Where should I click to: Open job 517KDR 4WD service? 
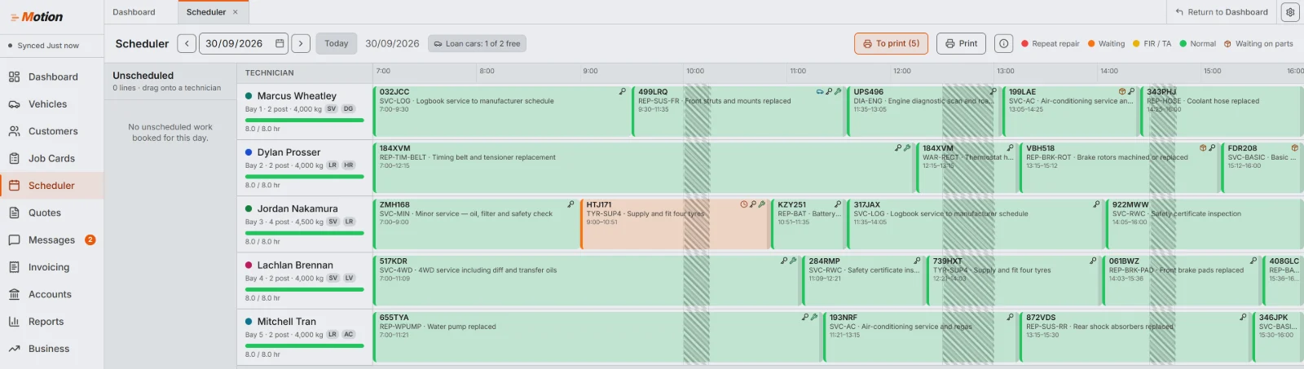pos(587,279)
